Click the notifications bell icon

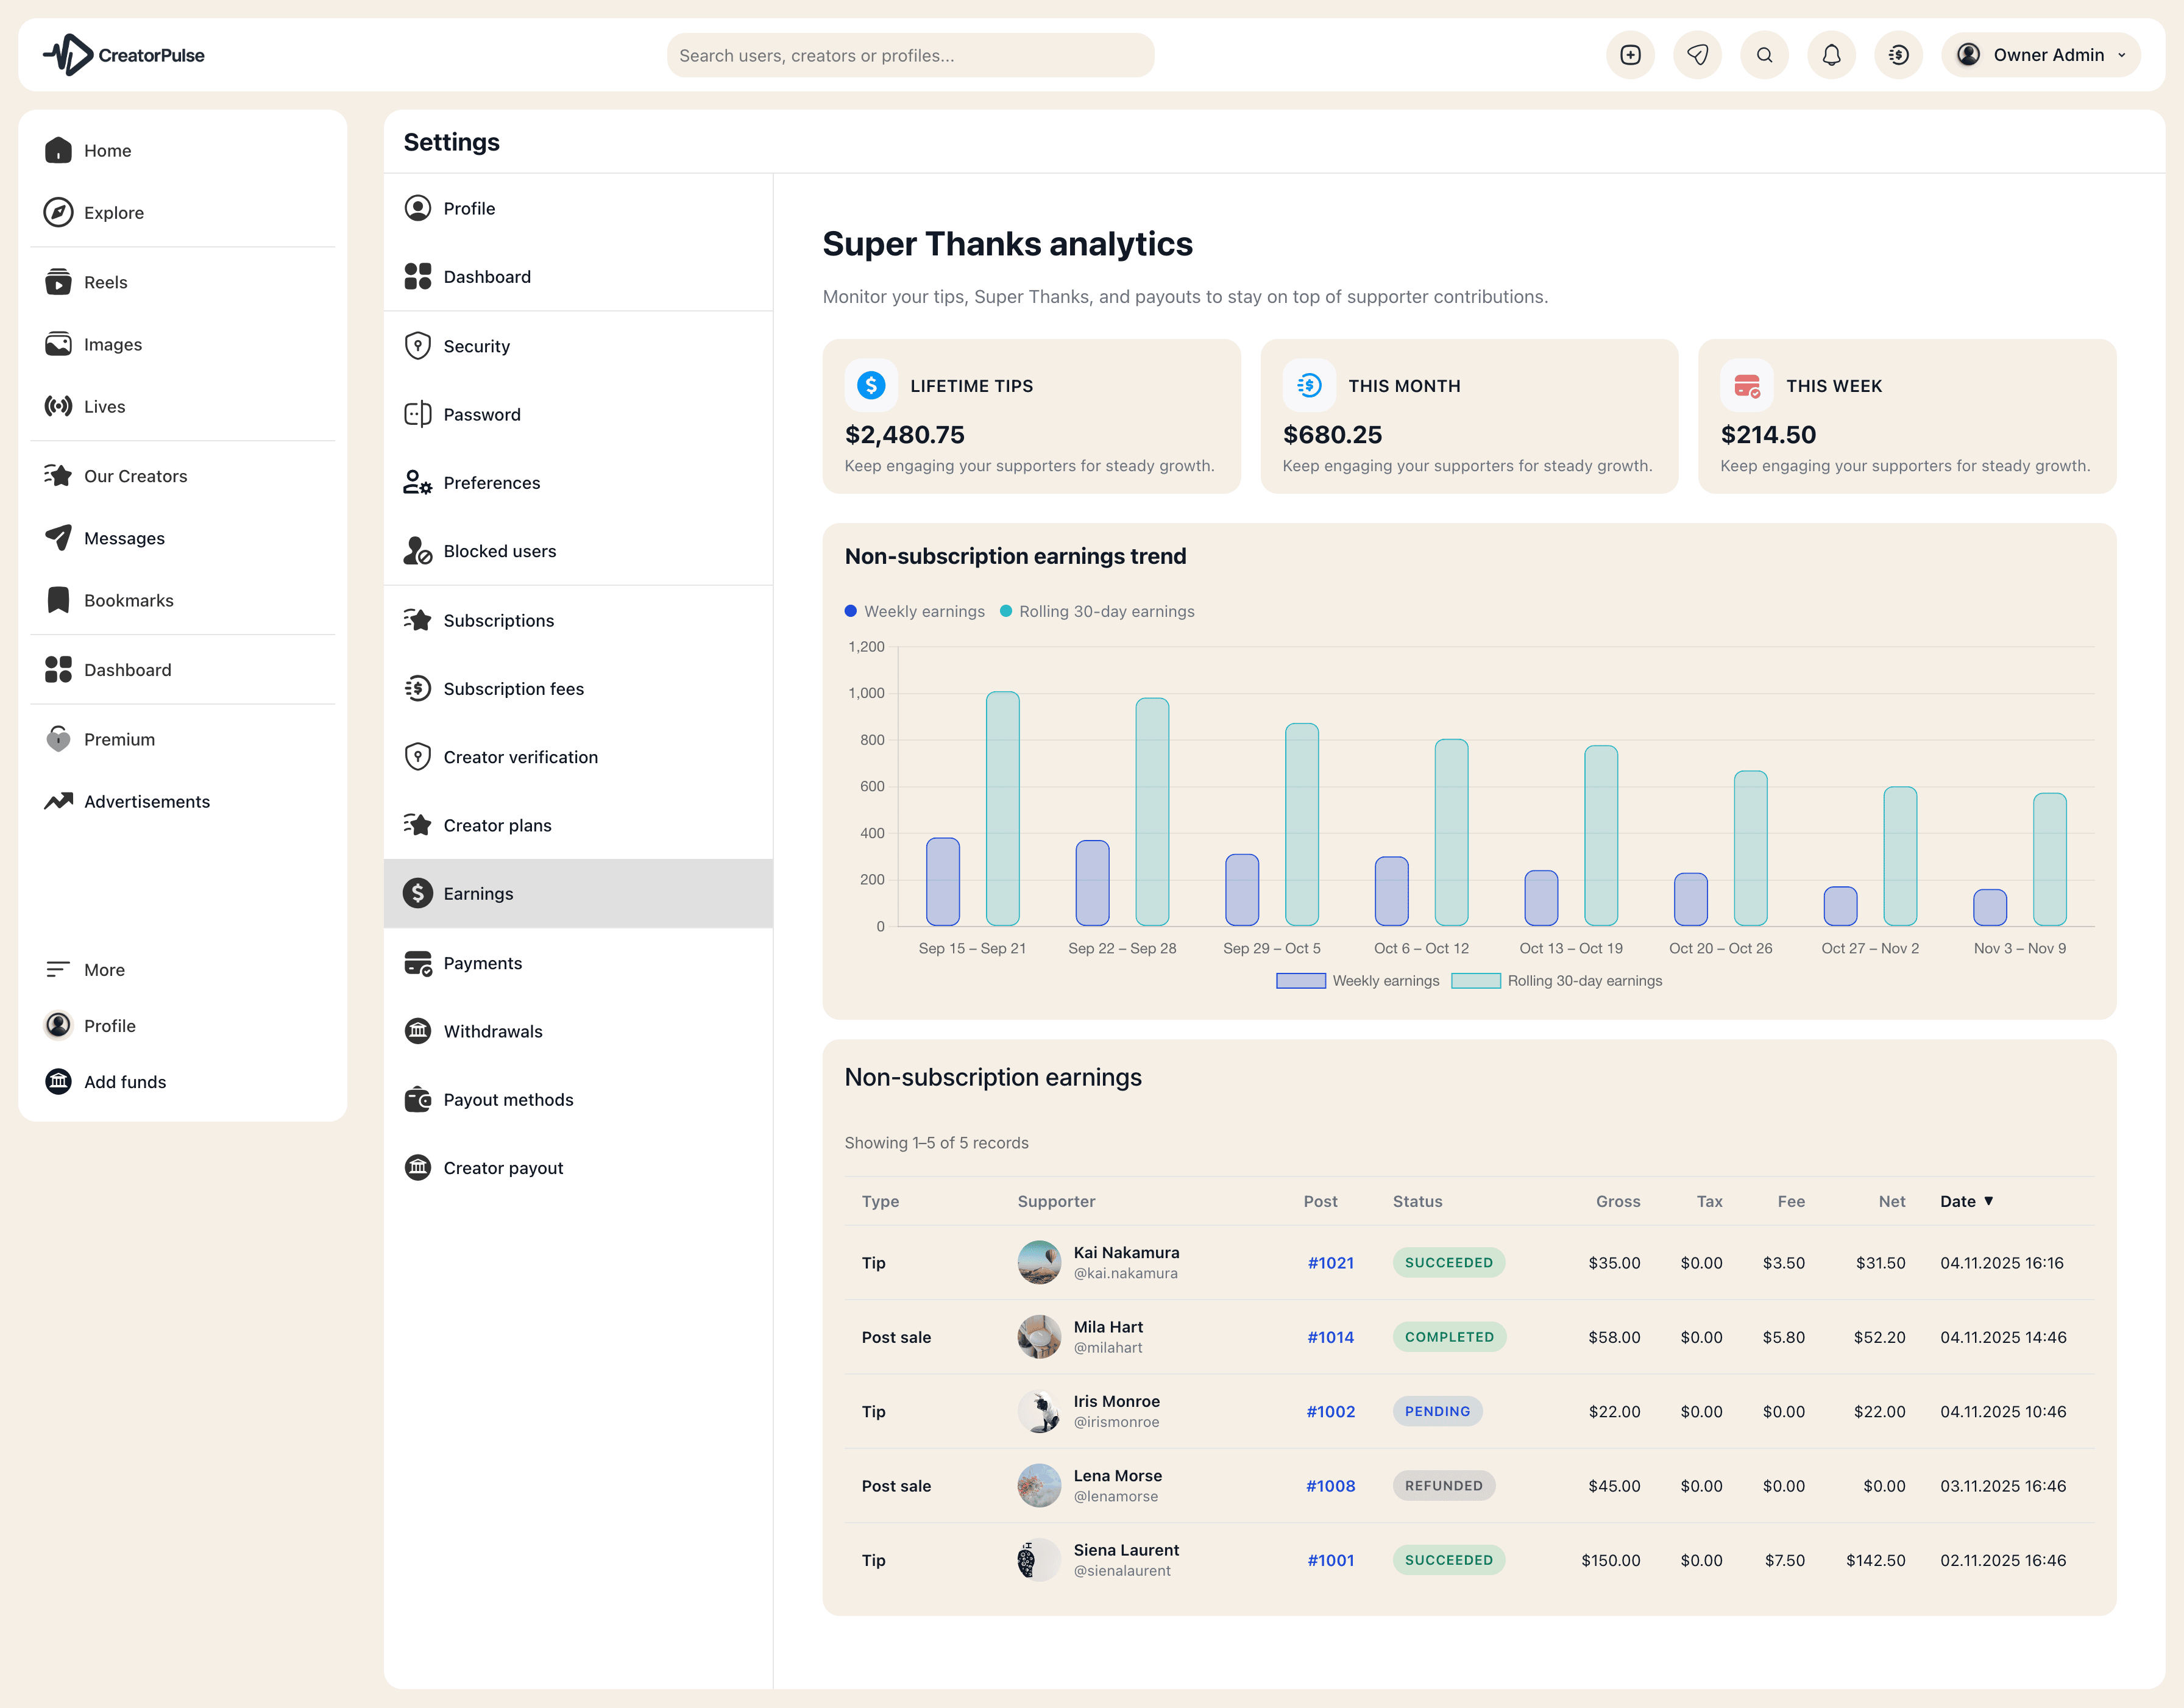tap(1831, 55)
